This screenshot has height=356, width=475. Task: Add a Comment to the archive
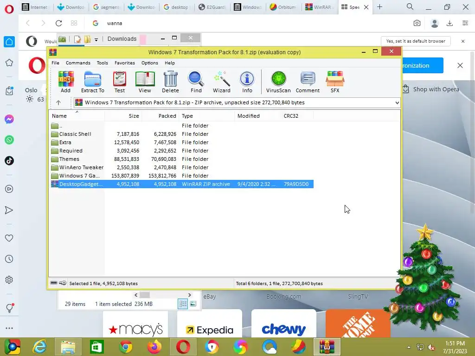click(308, 82)
